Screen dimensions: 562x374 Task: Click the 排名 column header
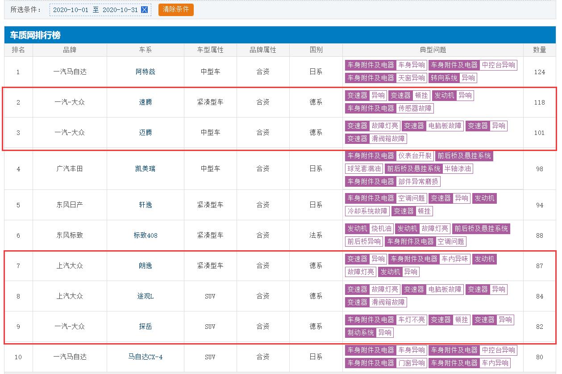[18, 50]
